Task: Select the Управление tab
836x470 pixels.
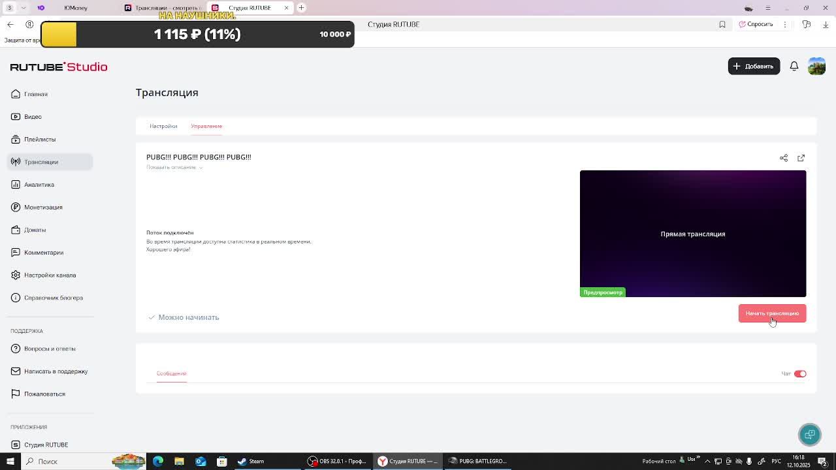Action: (x=206, y=126)
